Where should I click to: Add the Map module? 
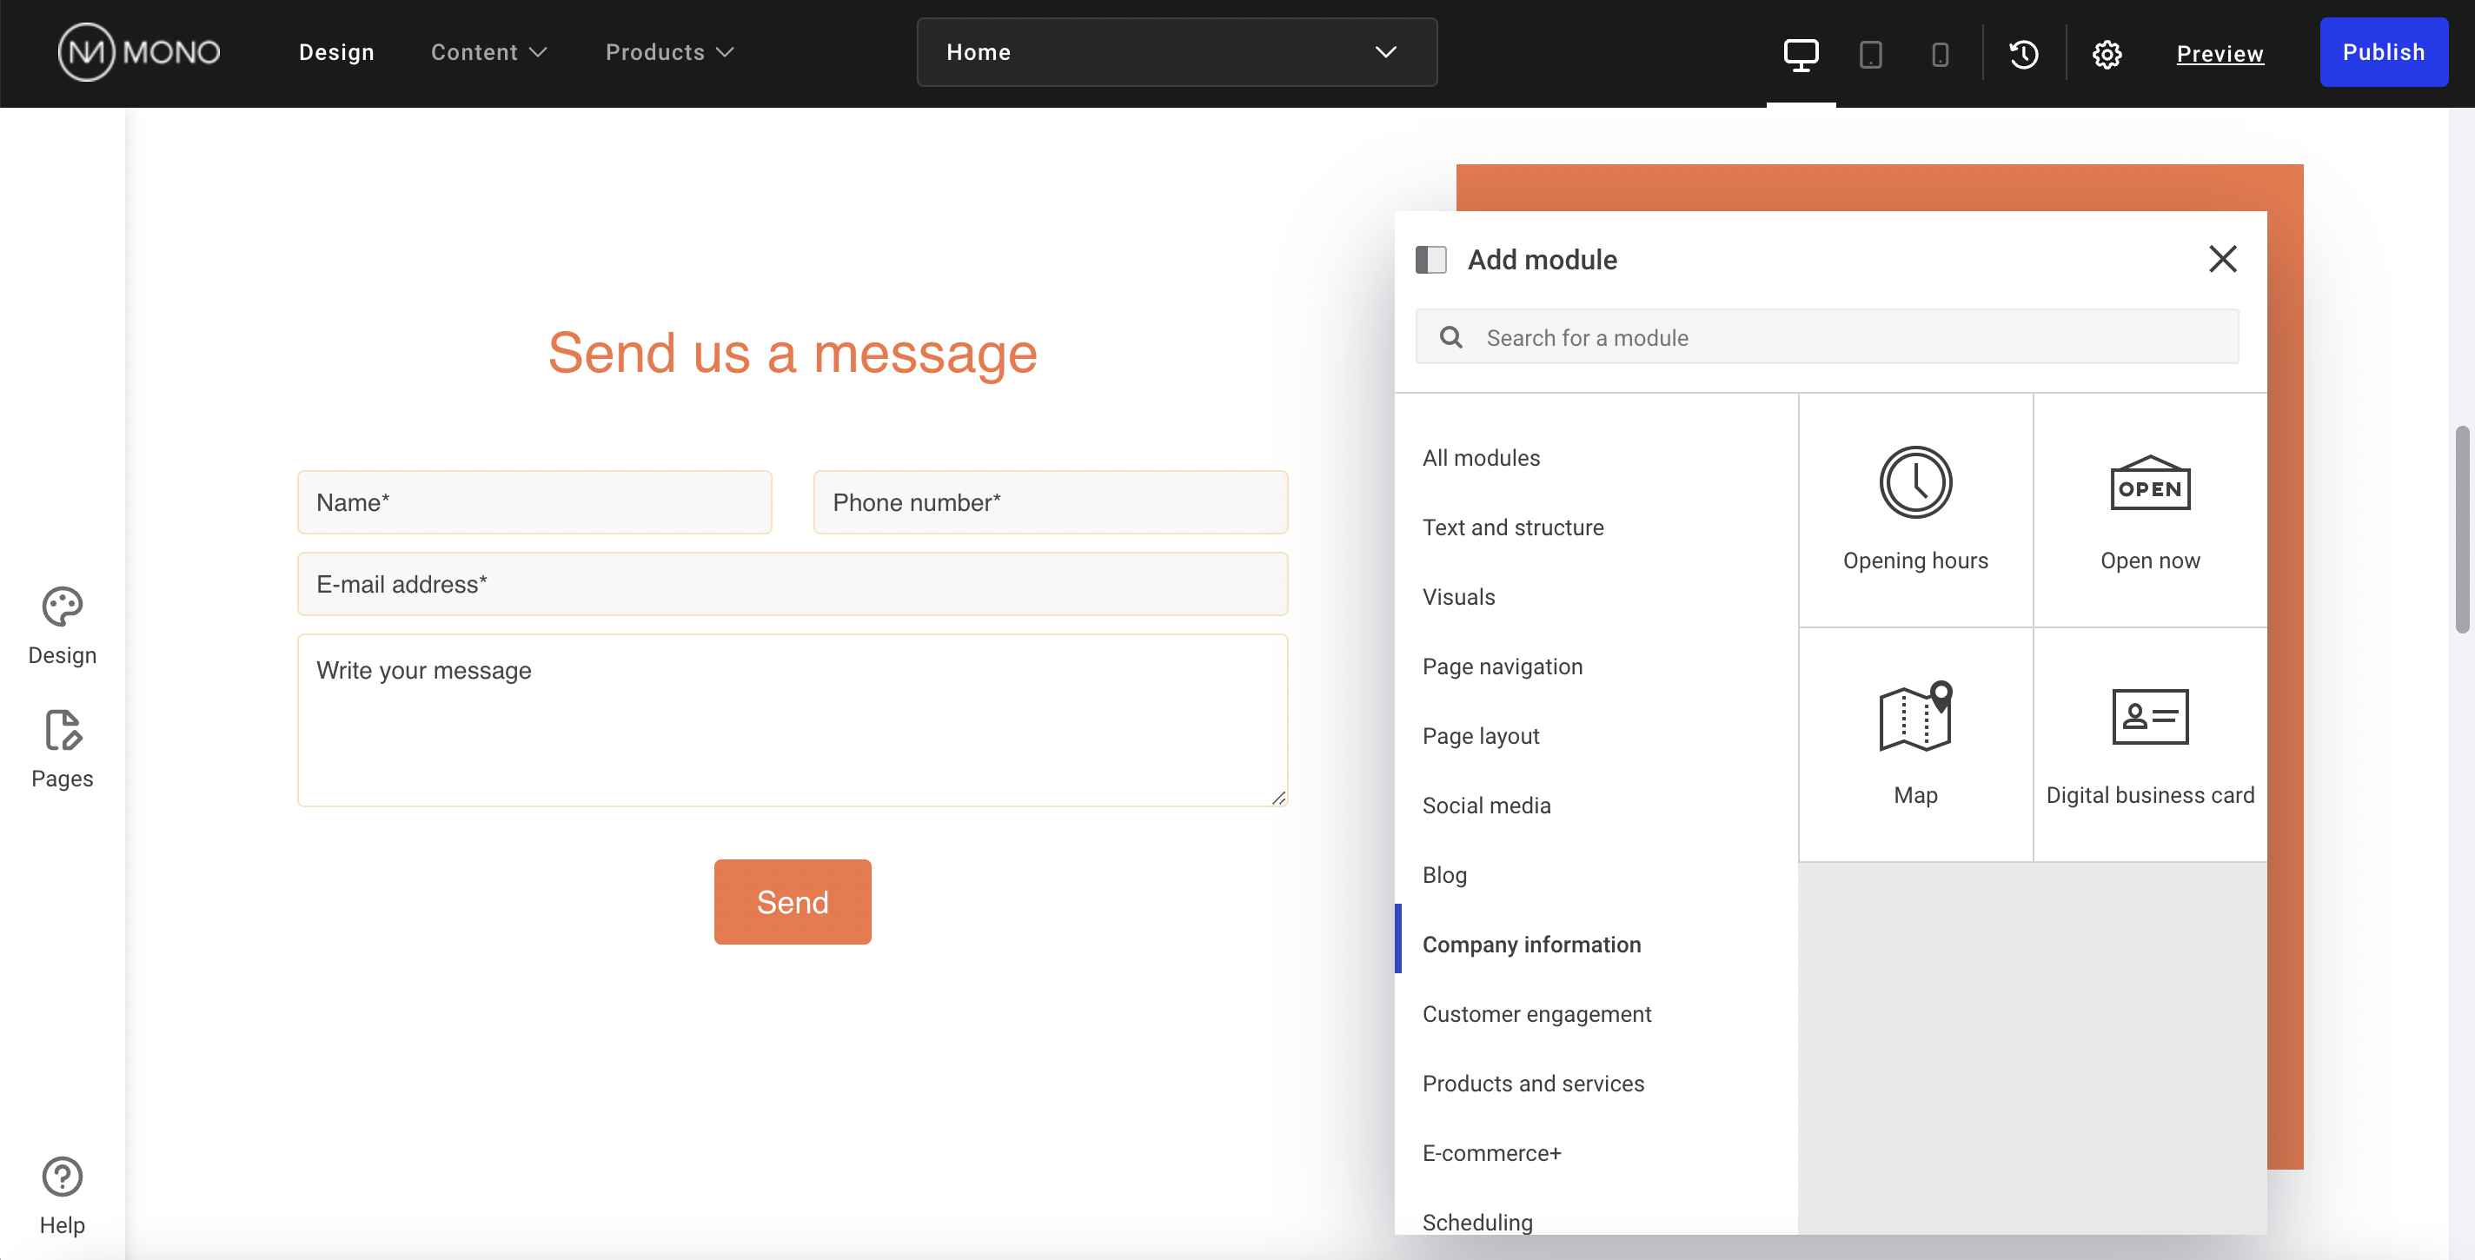click(x=1914, y=745)
